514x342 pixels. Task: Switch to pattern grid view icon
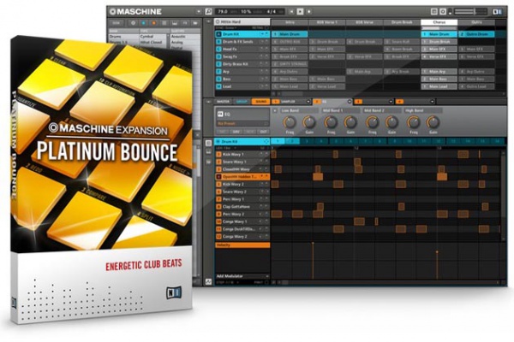tap(208, 144)
